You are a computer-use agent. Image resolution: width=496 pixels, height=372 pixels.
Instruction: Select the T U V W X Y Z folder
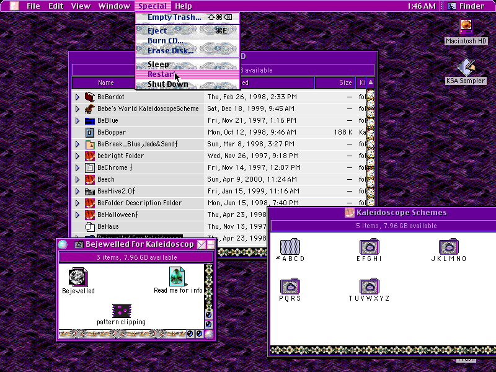pyautogui.click(x=369, y=286)
